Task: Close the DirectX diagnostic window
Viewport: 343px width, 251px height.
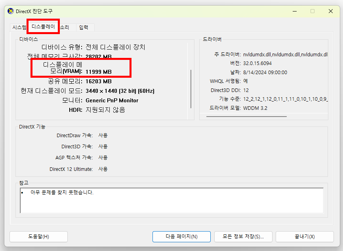Action: pyautogui.click(x=331, y=11)
